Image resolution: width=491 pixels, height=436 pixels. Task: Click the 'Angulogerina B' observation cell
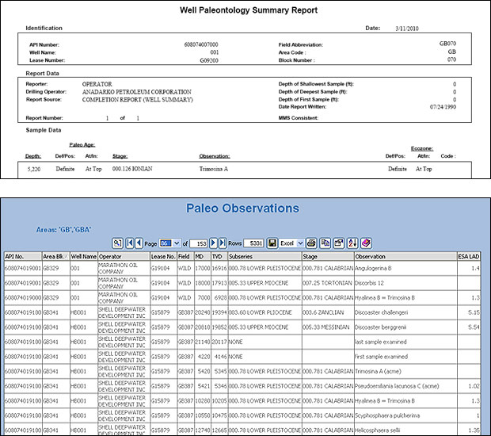click(405, 268)
